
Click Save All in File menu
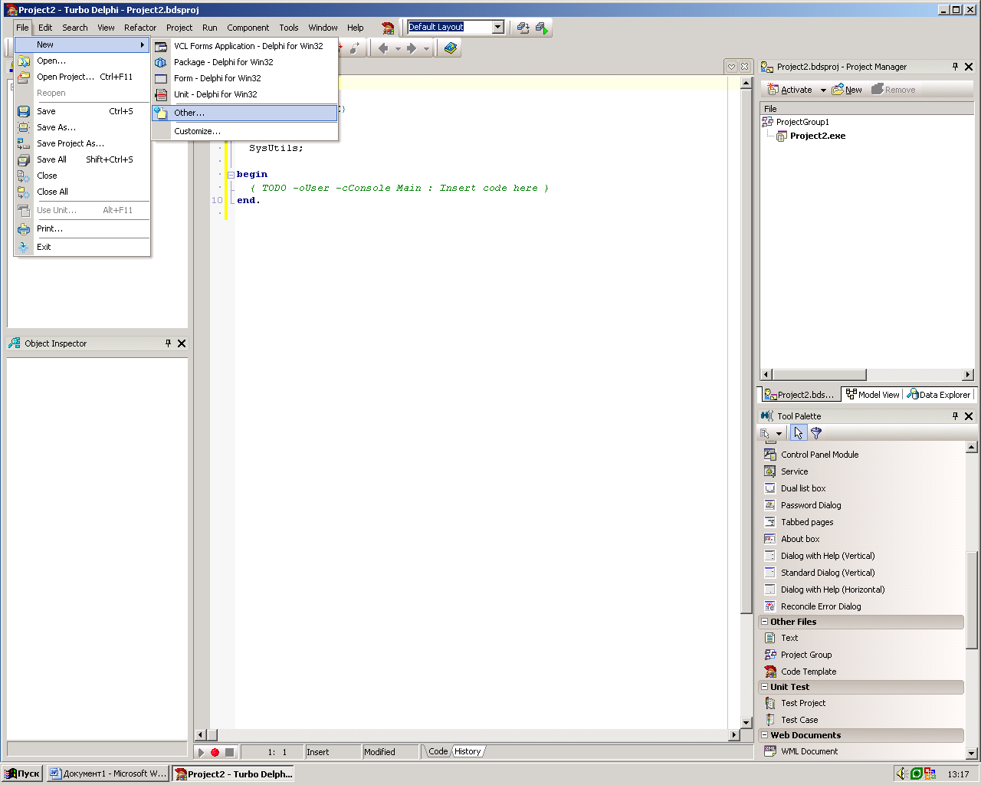tap(82, 159)
